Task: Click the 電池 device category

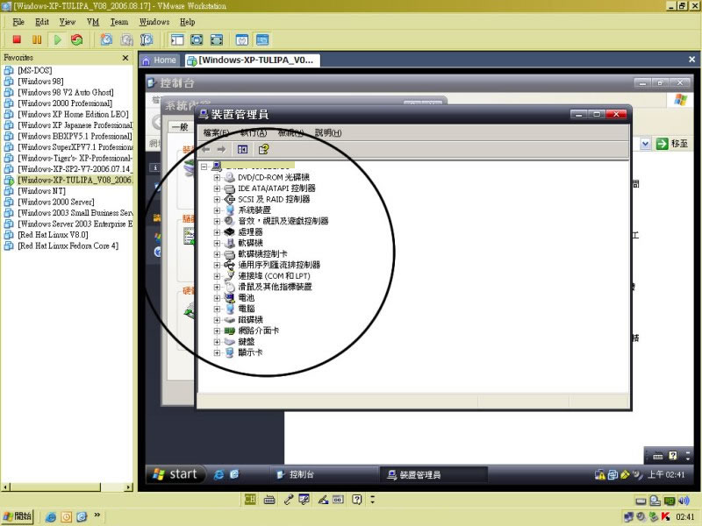Action: pyautogui.click(x=247, y=298)
